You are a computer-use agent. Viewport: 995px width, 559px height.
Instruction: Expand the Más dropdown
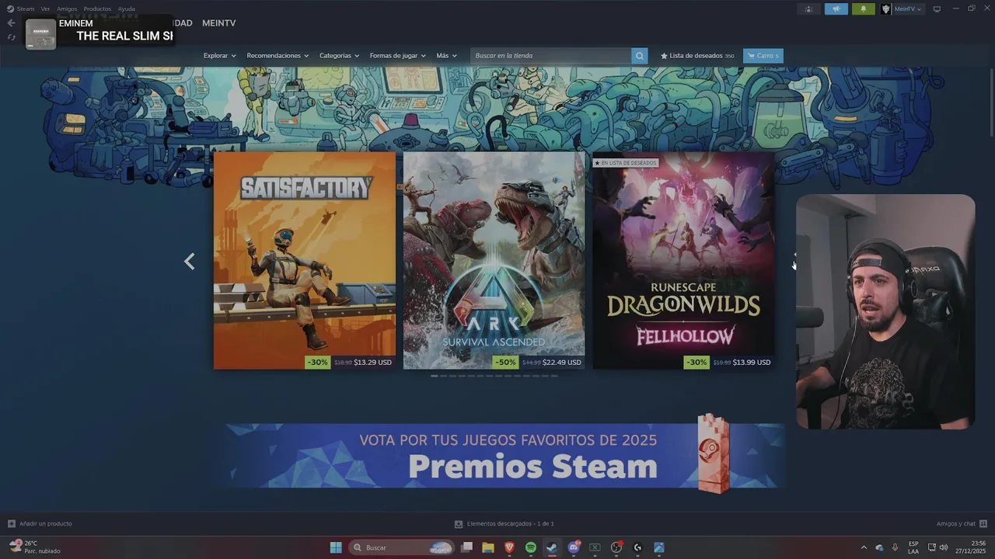(446, 56)
